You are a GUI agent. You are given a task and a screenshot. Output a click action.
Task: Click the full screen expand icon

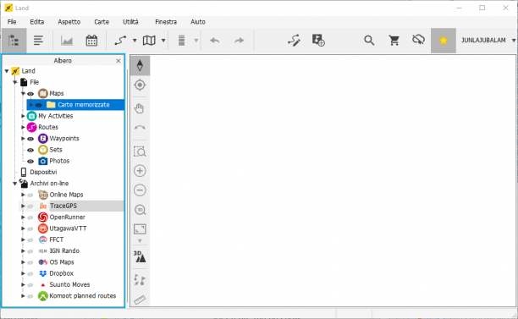140,228
